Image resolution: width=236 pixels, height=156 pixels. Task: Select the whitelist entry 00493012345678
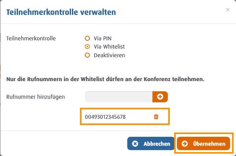point(105,117)
